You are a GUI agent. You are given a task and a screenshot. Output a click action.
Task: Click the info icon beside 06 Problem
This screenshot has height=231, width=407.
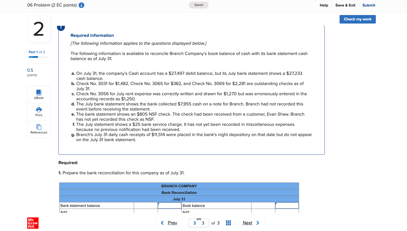[81, 5]
